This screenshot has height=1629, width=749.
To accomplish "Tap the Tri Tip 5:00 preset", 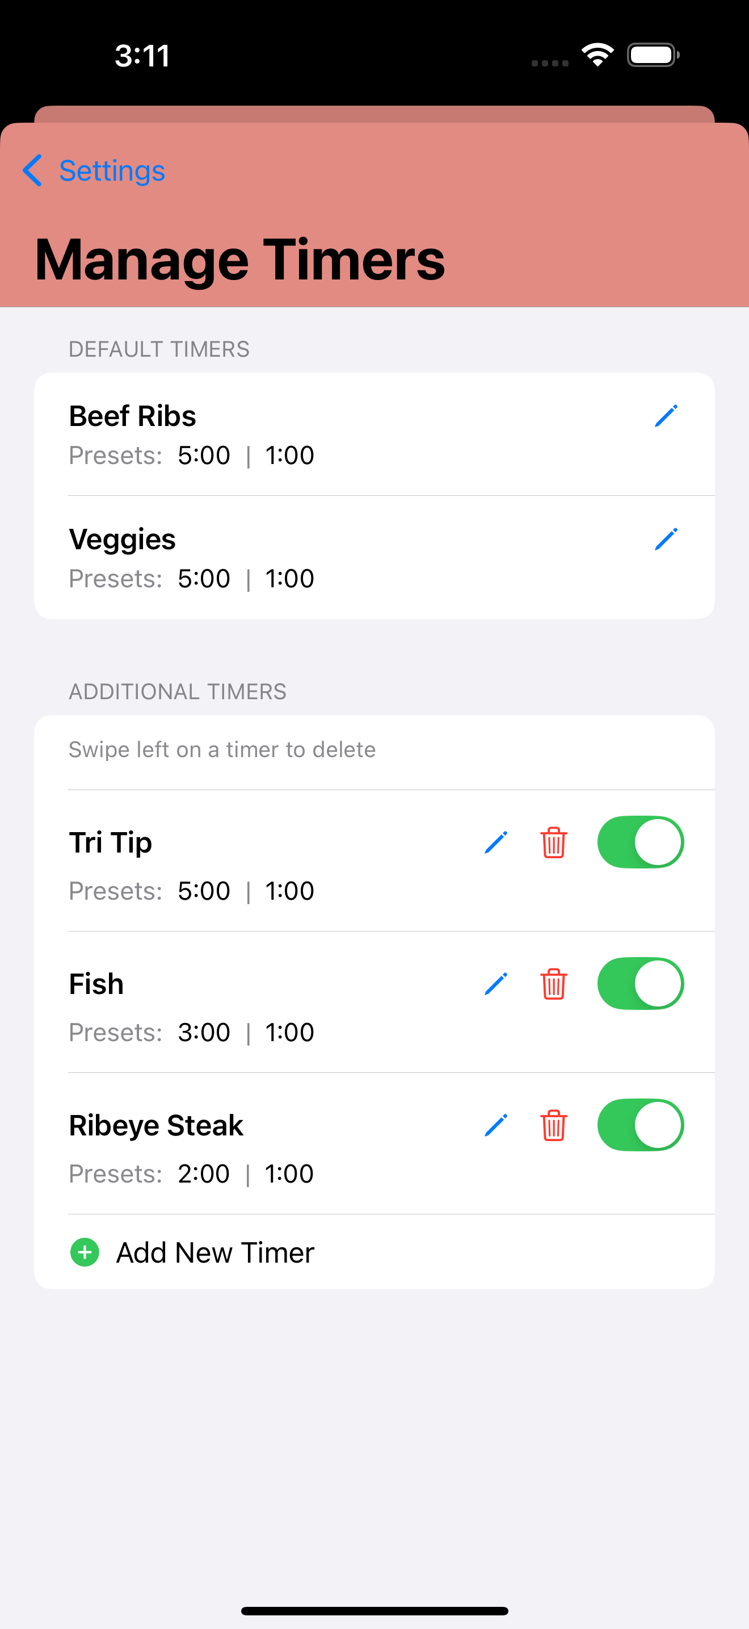I will (x=204, y=891).
